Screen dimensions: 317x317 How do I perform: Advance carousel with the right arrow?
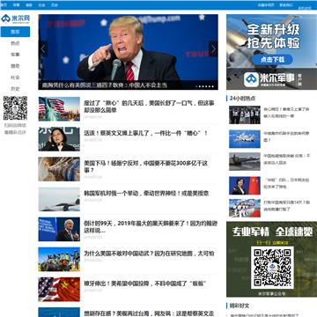click(x=213, y=48)
